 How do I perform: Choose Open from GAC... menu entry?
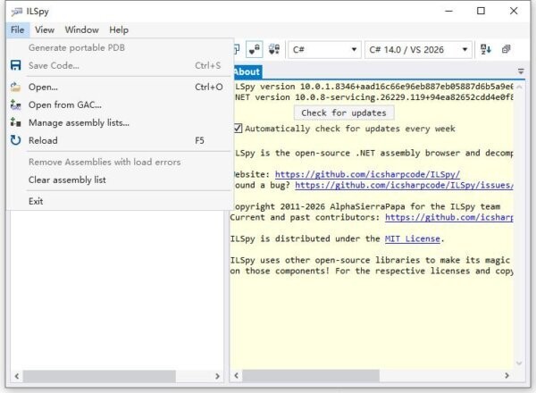(x=119, y=105)
